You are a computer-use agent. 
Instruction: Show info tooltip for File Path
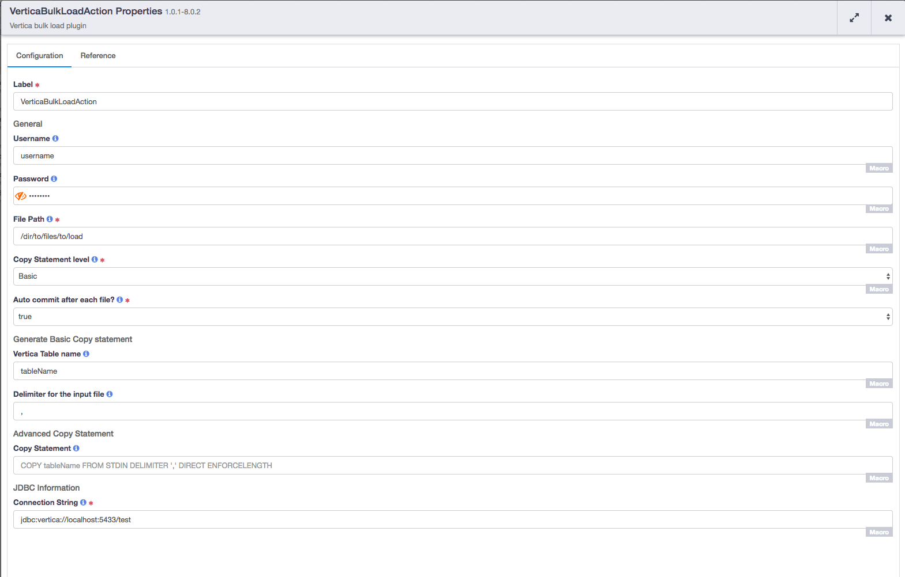(x=50, y=219)
